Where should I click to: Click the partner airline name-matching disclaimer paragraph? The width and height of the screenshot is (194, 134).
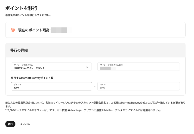pyautogui.click(x=95, y=104)
